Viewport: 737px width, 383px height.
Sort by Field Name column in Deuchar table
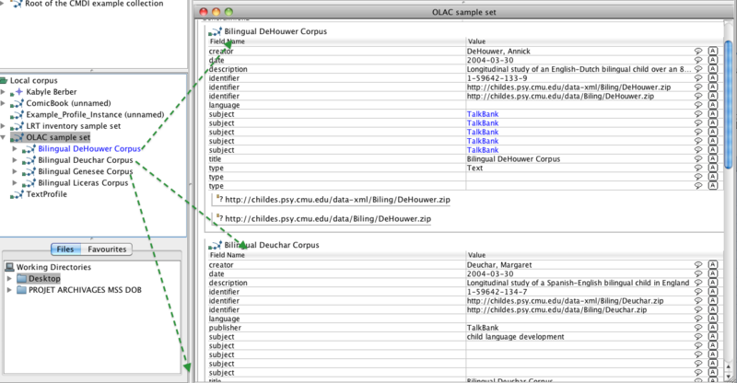pos(336,255)
